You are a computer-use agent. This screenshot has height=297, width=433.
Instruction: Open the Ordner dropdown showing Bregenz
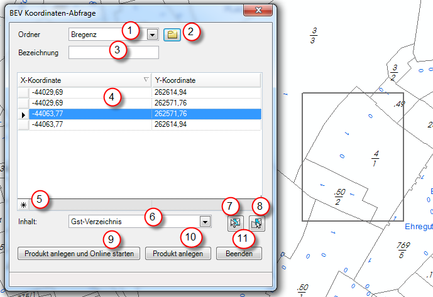pyautogui.click(x=151, y=35)
